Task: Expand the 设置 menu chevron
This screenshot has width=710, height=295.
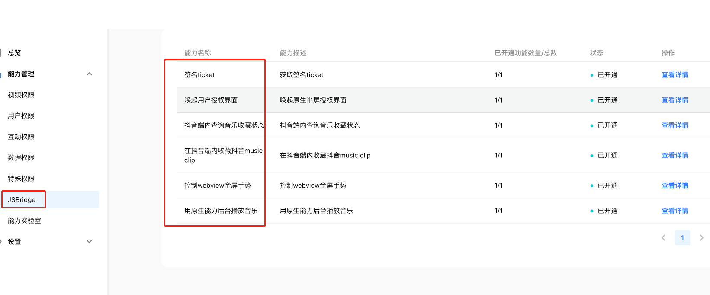Action: (89, 242)
